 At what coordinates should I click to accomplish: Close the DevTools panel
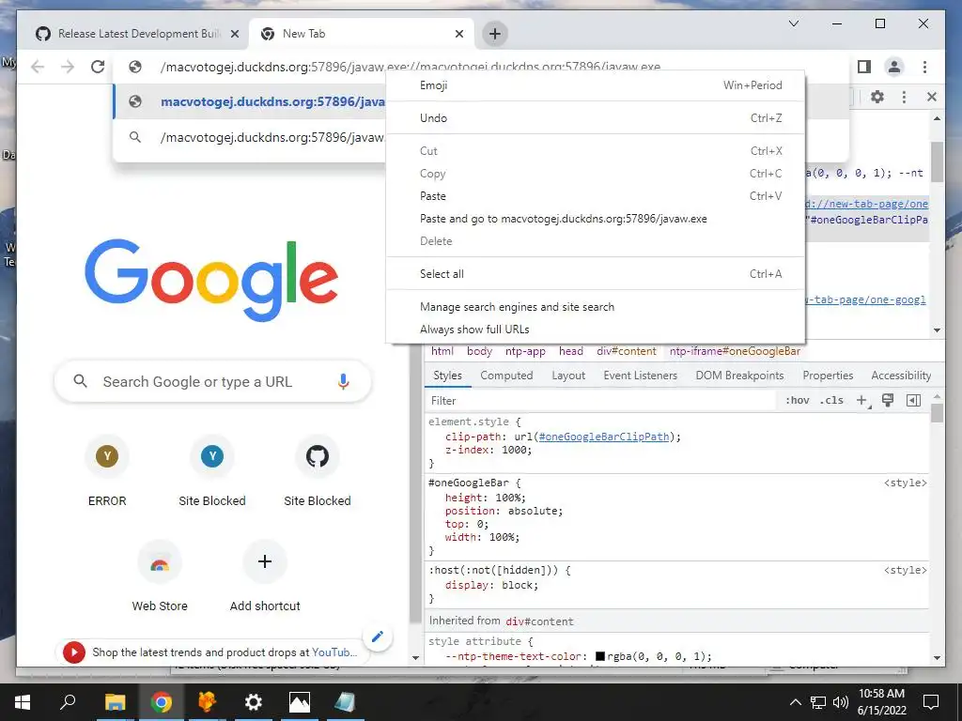point(931,97)
